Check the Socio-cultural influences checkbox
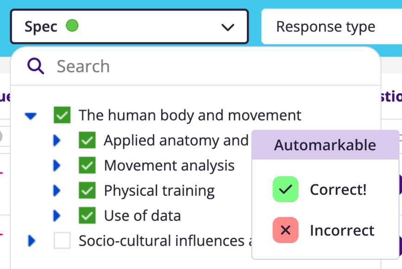The height and width of the screenshot is (269, 402). point(62,241)
